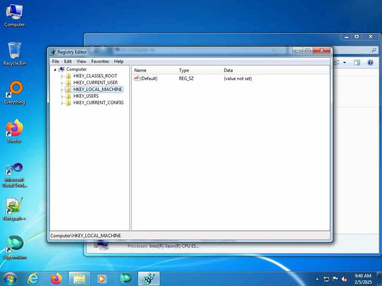Open Windows Media Player from the taskbar

click(101, 279)
